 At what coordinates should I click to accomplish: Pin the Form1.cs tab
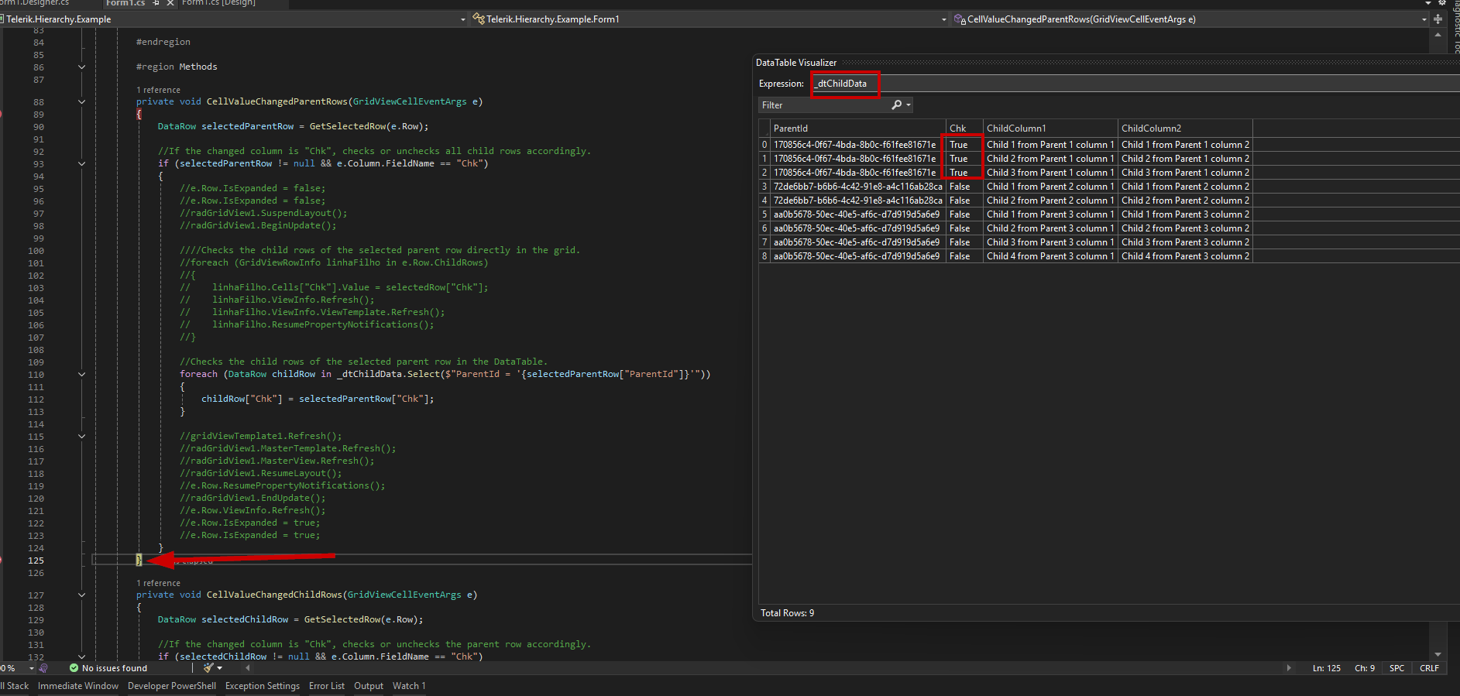[156, 3]
